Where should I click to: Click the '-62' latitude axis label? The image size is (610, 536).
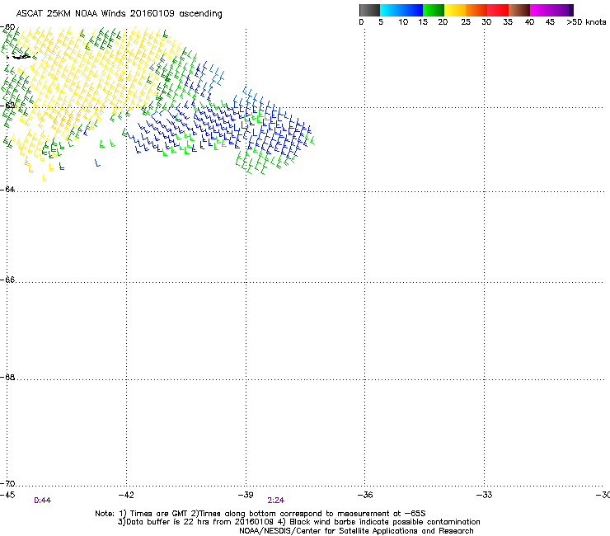click(7, 105)
